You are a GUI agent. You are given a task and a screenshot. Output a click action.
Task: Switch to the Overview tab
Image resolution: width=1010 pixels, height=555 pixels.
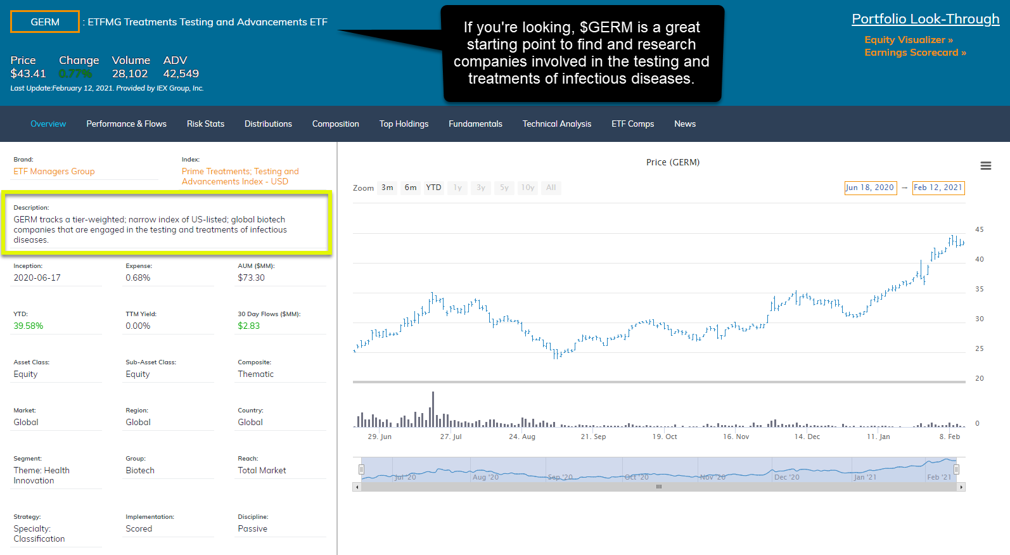click(x=48, y=124)
